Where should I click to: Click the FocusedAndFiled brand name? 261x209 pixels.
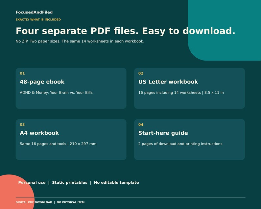[x=34, y=12]
